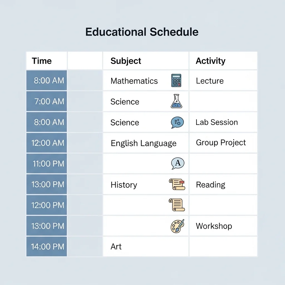The height and width of the screenshot is (285, 285).
Task: Click the 7:00 AM time cell
Action: pyautogui.click(x=46, y=101)
